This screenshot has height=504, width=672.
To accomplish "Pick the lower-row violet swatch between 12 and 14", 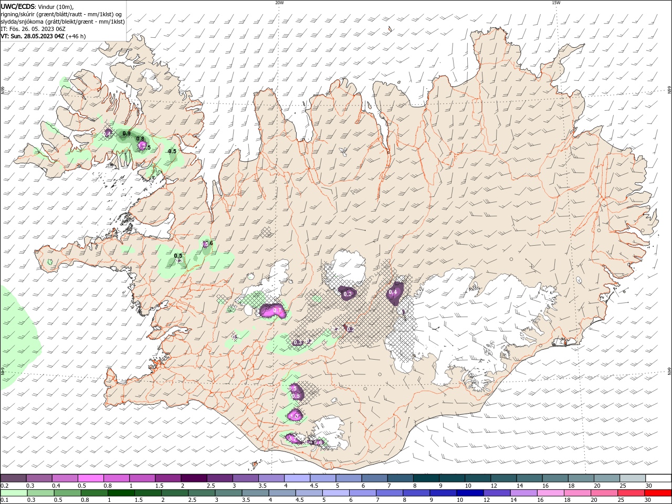I will [497, 493].
